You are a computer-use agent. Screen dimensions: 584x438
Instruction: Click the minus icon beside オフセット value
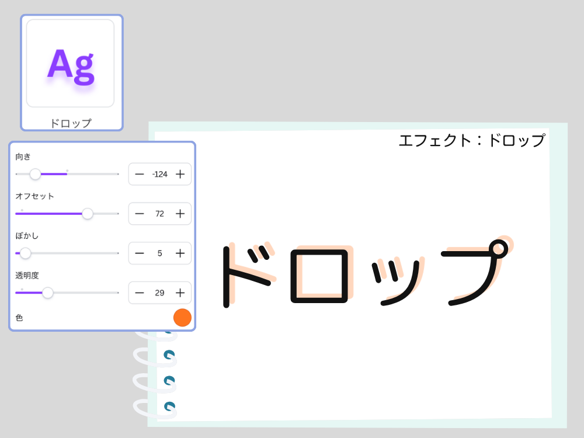140,214
